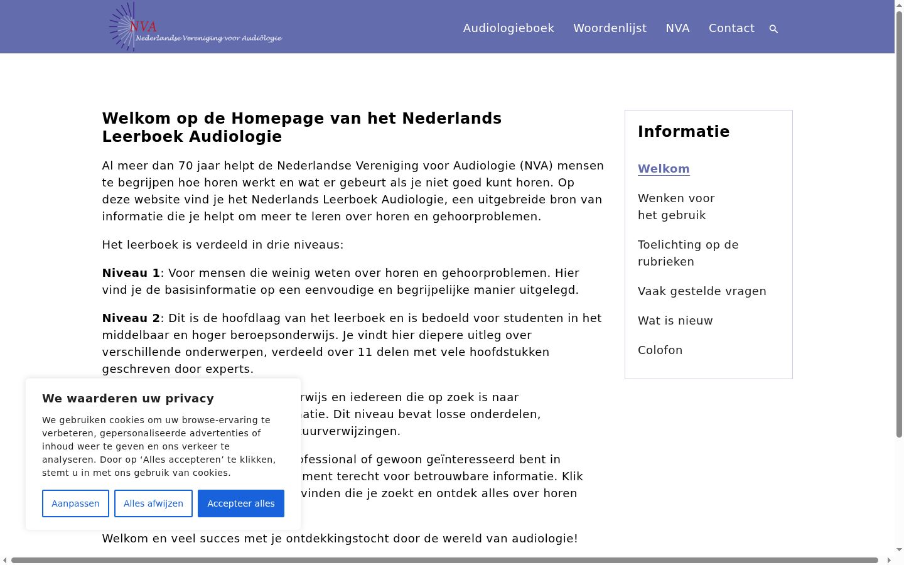Click the 'Informatie' sidebar heading
904x565 pixels.
[x=684, y=132]
